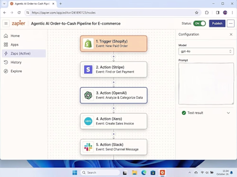The image size is (237, 177).
Task: Click the Publish button
Action: pyautogui.click(x=217, y=23)
